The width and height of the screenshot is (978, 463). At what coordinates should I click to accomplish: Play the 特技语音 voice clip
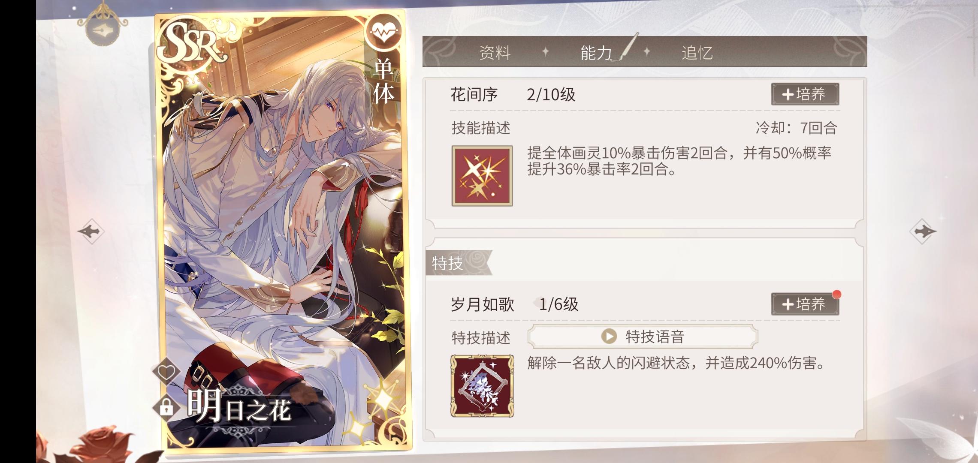643,337
